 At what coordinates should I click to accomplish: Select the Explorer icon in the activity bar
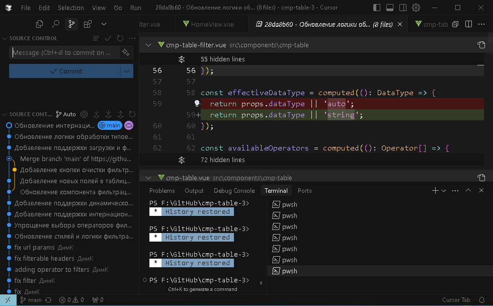click(39, 24)
